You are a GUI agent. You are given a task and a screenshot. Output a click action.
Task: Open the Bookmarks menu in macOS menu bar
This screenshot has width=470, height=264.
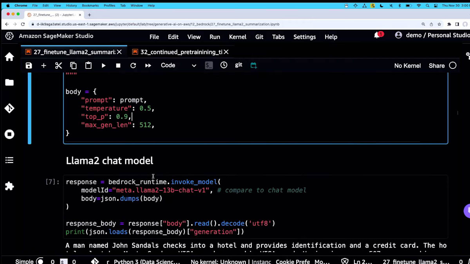(90, 5)
